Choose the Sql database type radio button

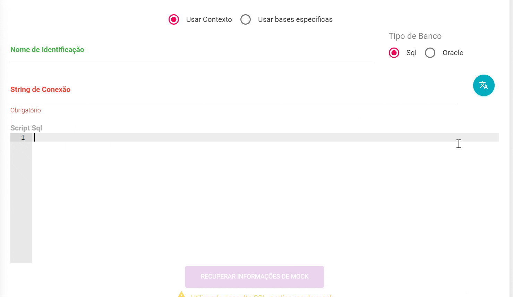[394, 53]
